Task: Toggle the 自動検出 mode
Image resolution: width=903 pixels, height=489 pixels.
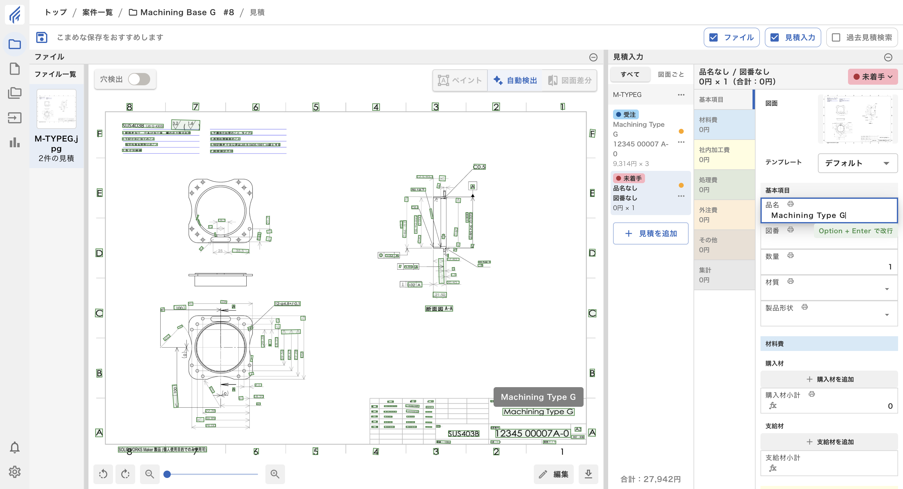Action: coord(515,80)
